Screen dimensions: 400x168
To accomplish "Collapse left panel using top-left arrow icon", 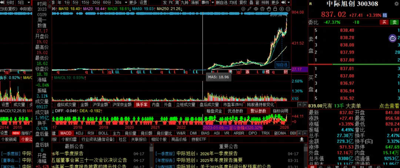I will pyautogui.click(x=2, y=3).
